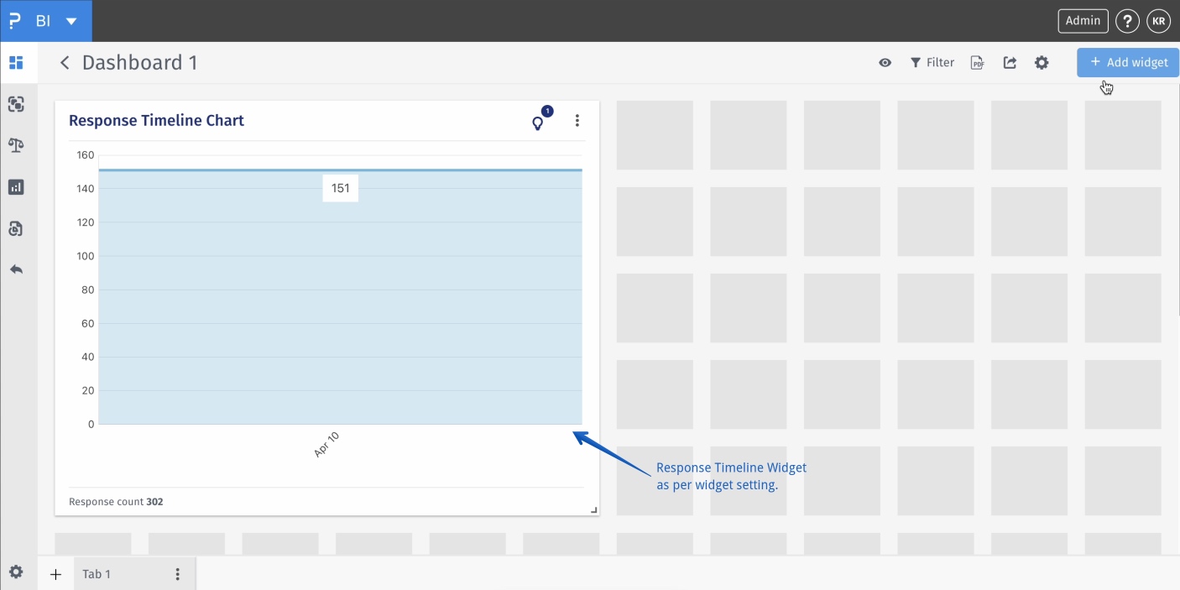Open the Filter button
Viewport: 1180px width, 590px height.
pyautogui.click(x=932, y=63)
